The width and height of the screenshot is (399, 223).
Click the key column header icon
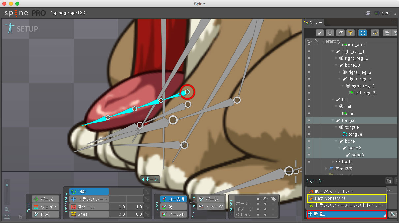[317, 41]
